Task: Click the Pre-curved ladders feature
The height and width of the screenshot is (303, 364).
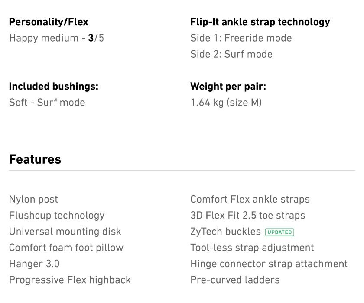Action: pyautogui.click(x=235, y=280)
